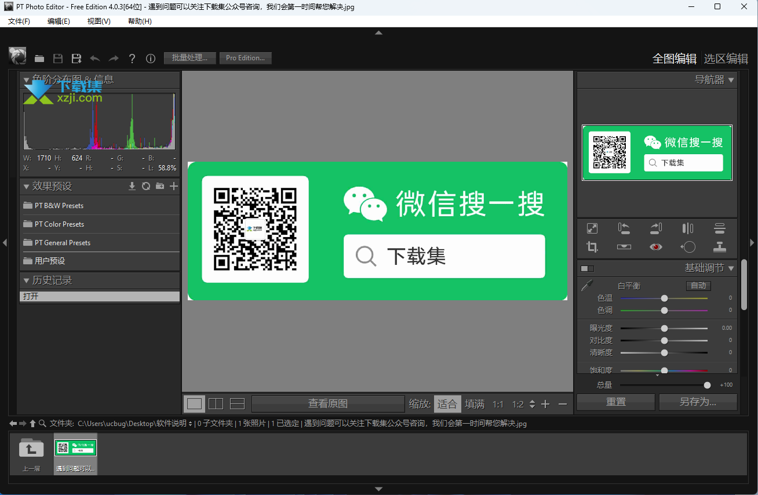Collapse the 历史记录 panel
Image resolution: width=758 pixels, height=495 pixels.
pyautogui.click(x=26, y=281)
